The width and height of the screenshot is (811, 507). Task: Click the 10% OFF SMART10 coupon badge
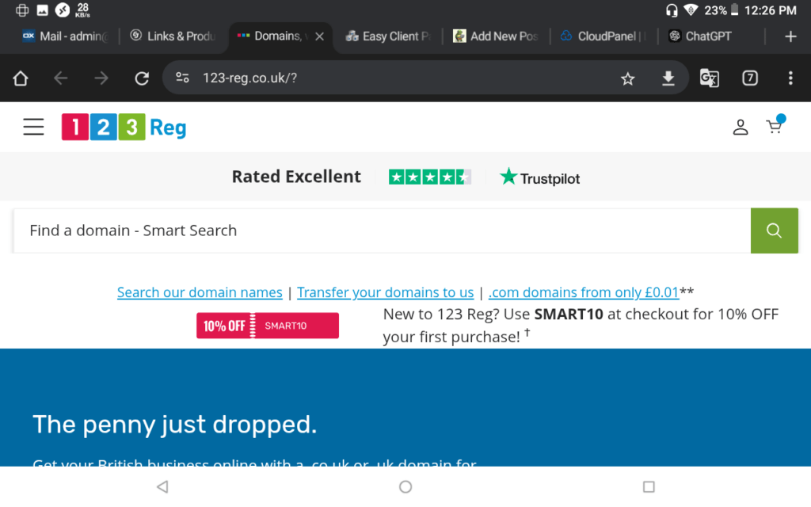tap(268, 326)
